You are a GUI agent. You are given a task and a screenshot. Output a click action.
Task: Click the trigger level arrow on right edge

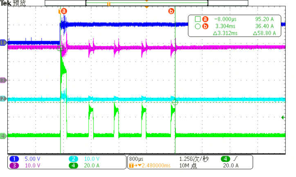[x=283, y=118]
